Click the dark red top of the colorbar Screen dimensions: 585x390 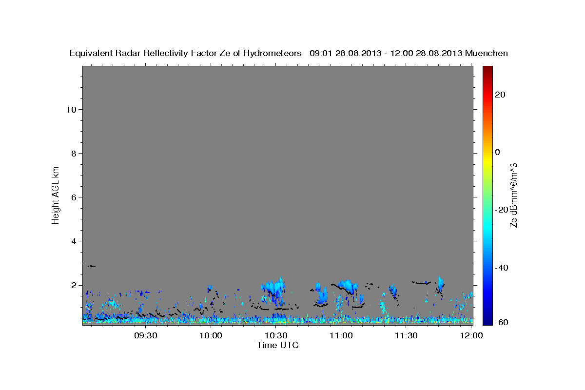click(487, 69)
